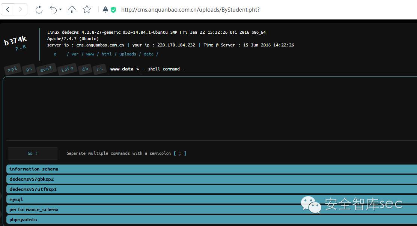This screenshot has height=226, width=417.
Task: Expand the dedecmsv57utf8sp1 database row
Action: [212, 189]
